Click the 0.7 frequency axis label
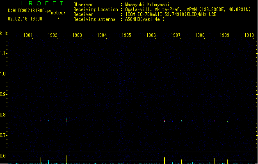This screenshot has height=164, width=258. click(3, 135)
